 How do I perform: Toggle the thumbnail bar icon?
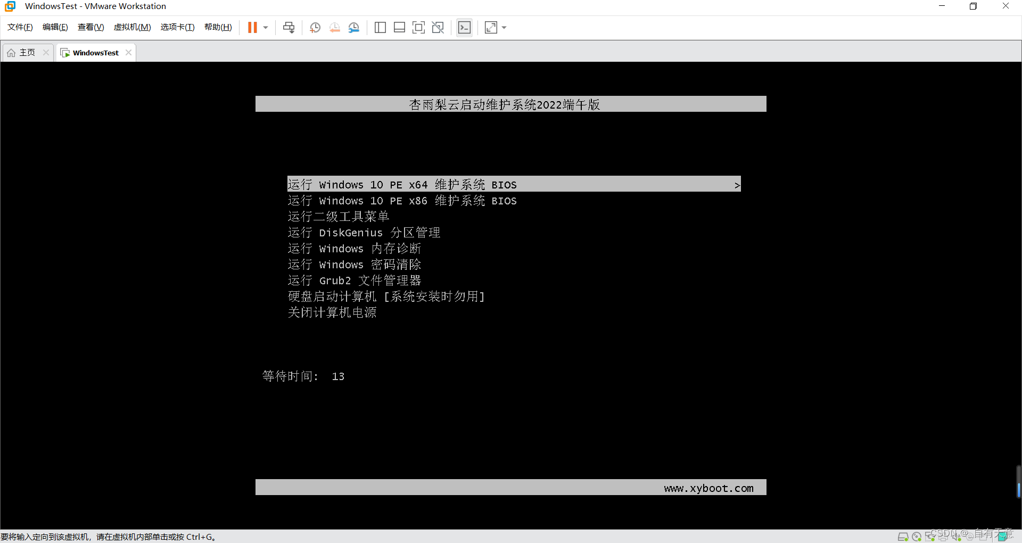[x=399, y=27]
